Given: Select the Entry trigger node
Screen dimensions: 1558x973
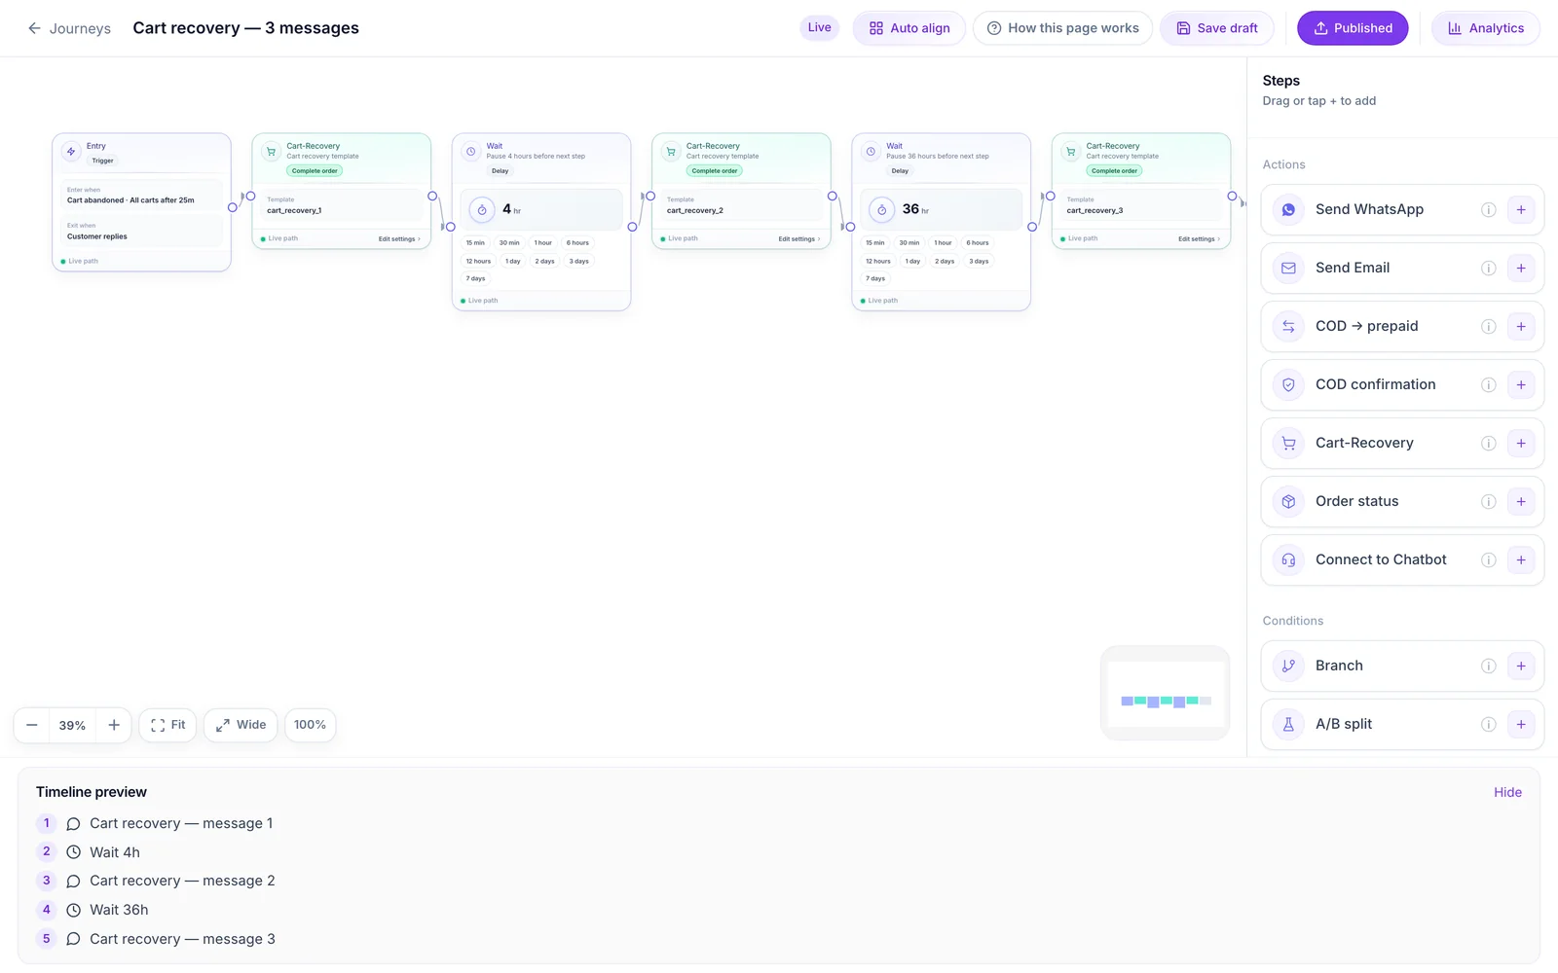Looking at the screenshot, I should click(x=141, y=202).
